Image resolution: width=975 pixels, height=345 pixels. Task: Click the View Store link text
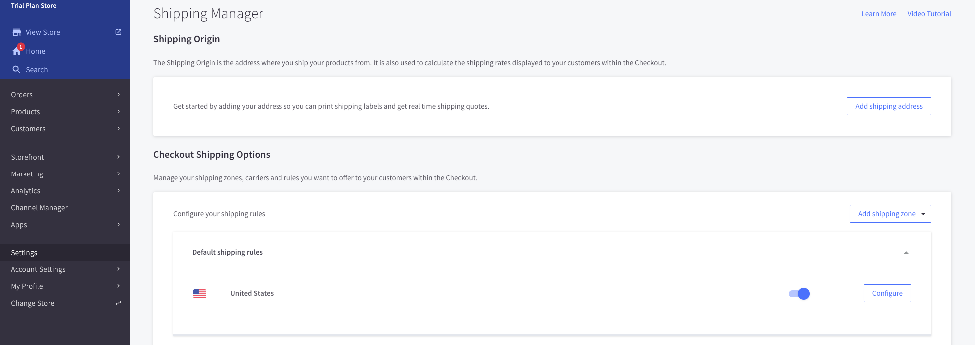click(x=43, y=32)
